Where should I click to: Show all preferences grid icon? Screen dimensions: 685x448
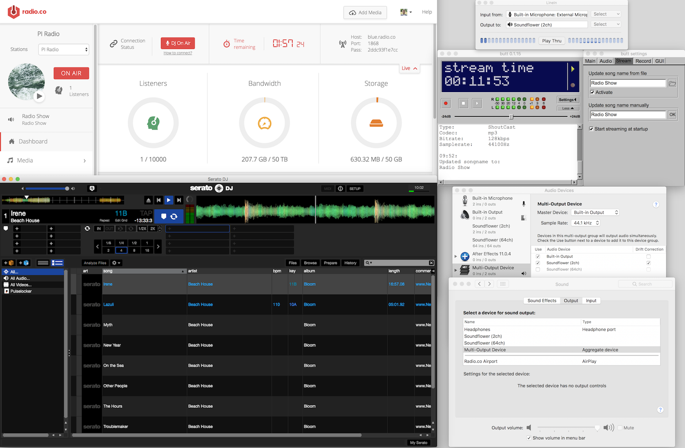coord(502,284)
